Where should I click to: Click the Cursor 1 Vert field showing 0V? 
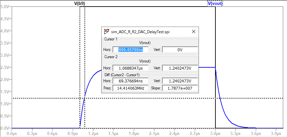click(x=180, y=50)
